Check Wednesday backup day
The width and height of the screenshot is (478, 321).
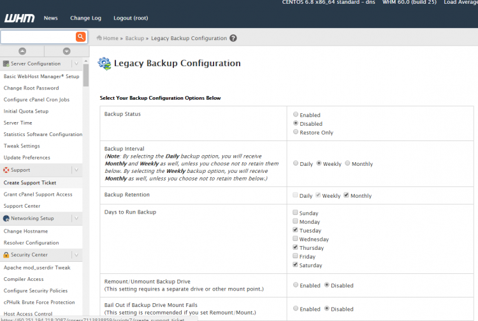(295, 238)
